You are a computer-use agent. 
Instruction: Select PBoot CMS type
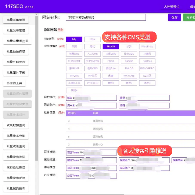pos(111,61)
